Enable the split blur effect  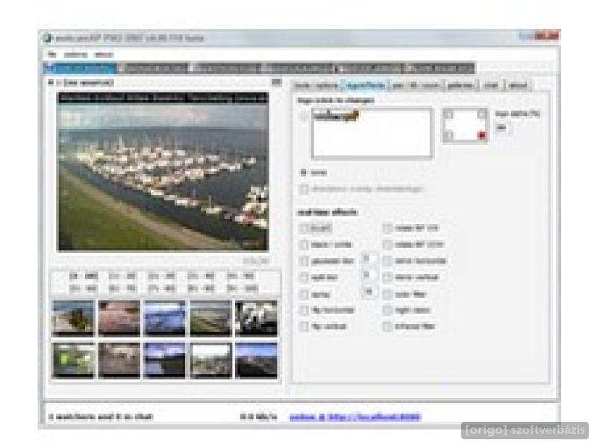click(x=304, y=277)
